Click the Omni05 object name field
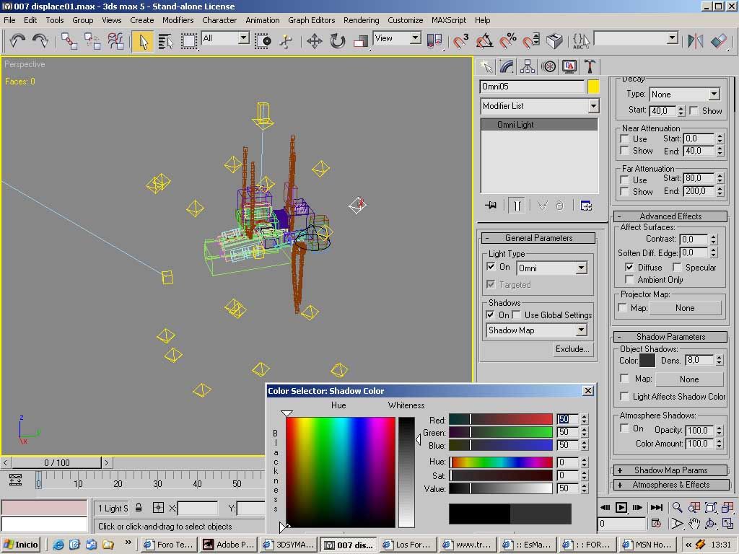 pyautogui.click(x=532, y=87)
